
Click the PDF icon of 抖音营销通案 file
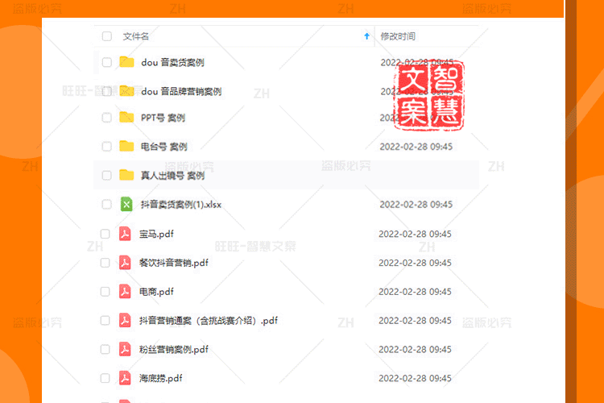125,321
